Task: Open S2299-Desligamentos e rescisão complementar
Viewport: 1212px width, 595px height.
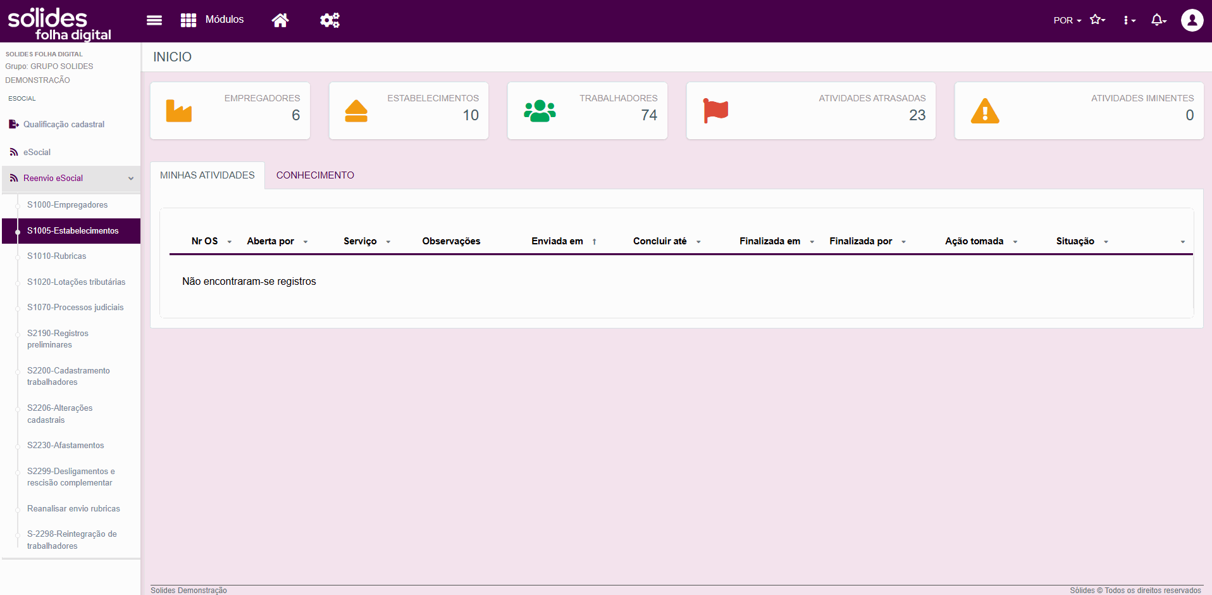Action: tap(71, 477)
